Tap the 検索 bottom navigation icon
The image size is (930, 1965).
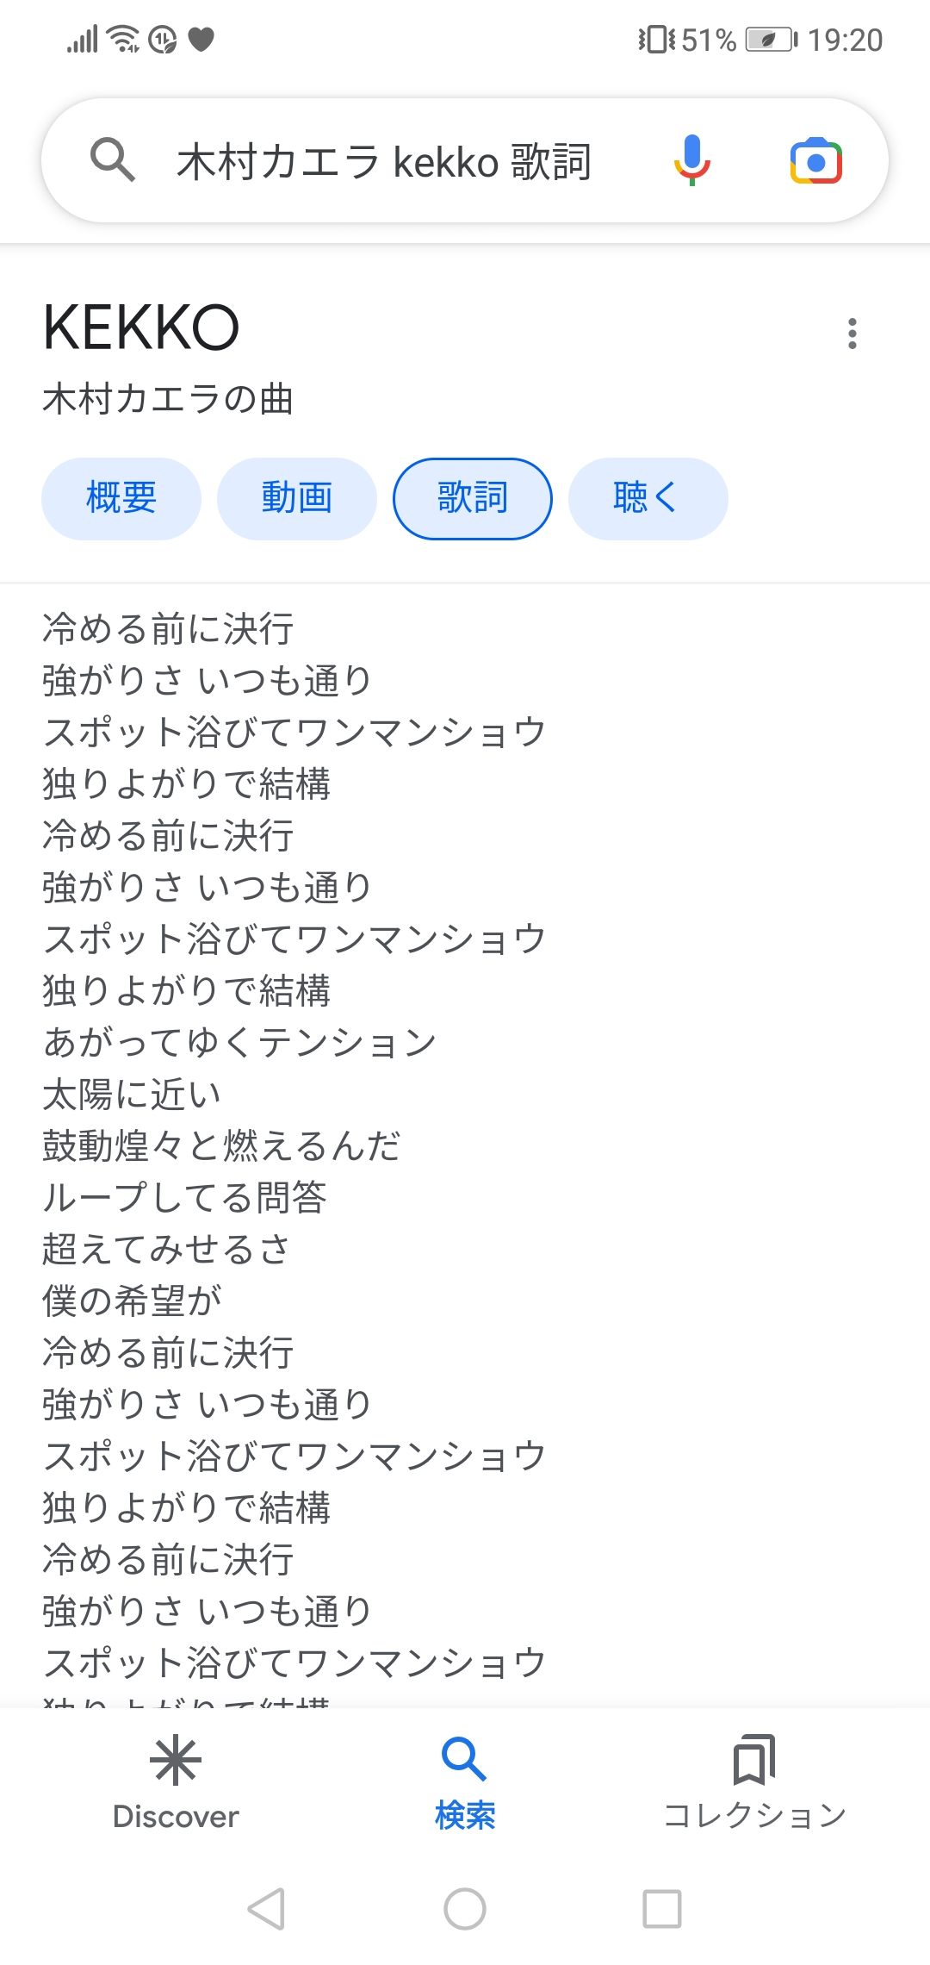coord(464,1760)
